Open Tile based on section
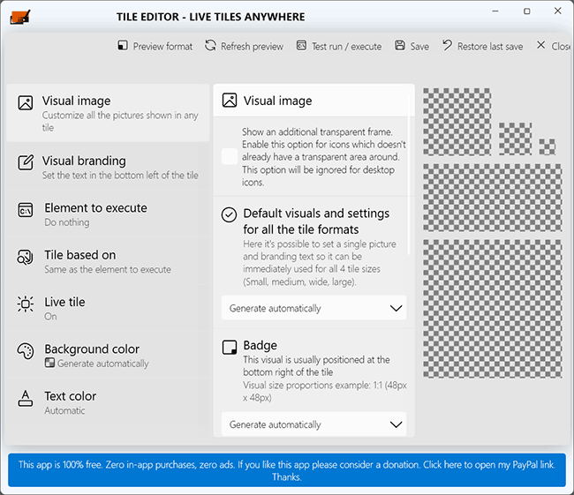The width and height of the screenshot is (574, 495). click(108, 261)
